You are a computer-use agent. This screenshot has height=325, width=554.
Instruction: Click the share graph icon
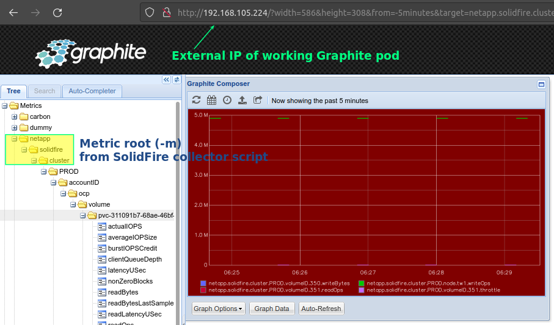pyautogui.click(x=258, y=100)
